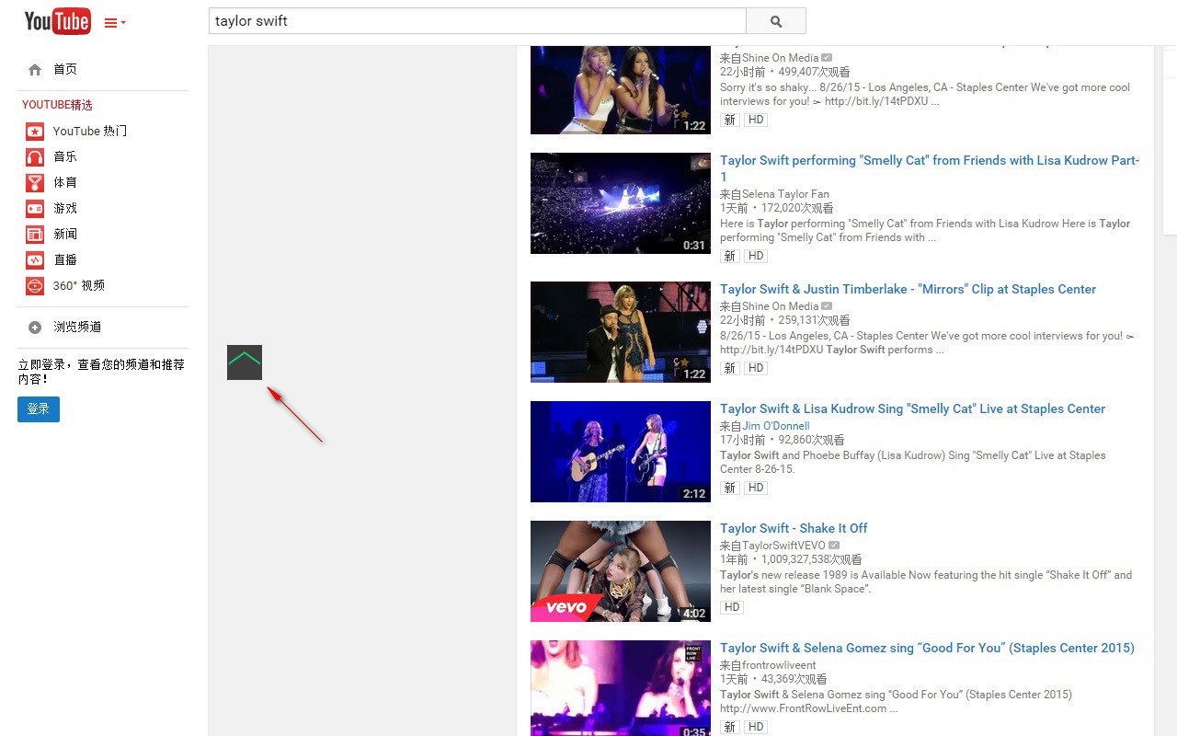Click the 音乐 headphones icon
Screen dimensions: 1177x736
pyautogui.click(x=35, y=157)
